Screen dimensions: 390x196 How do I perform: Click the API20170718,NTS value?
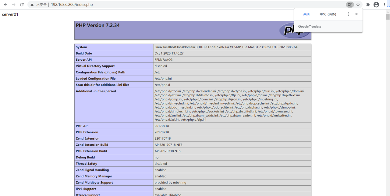tap(168, 151)
